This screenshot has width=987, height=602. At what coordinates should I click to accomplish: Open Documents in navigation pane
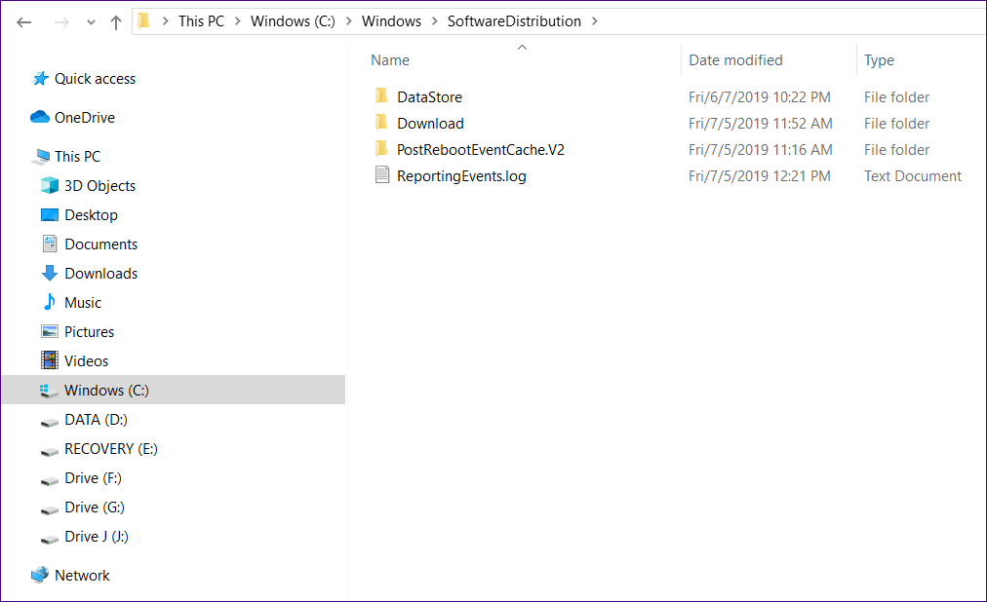101,245
